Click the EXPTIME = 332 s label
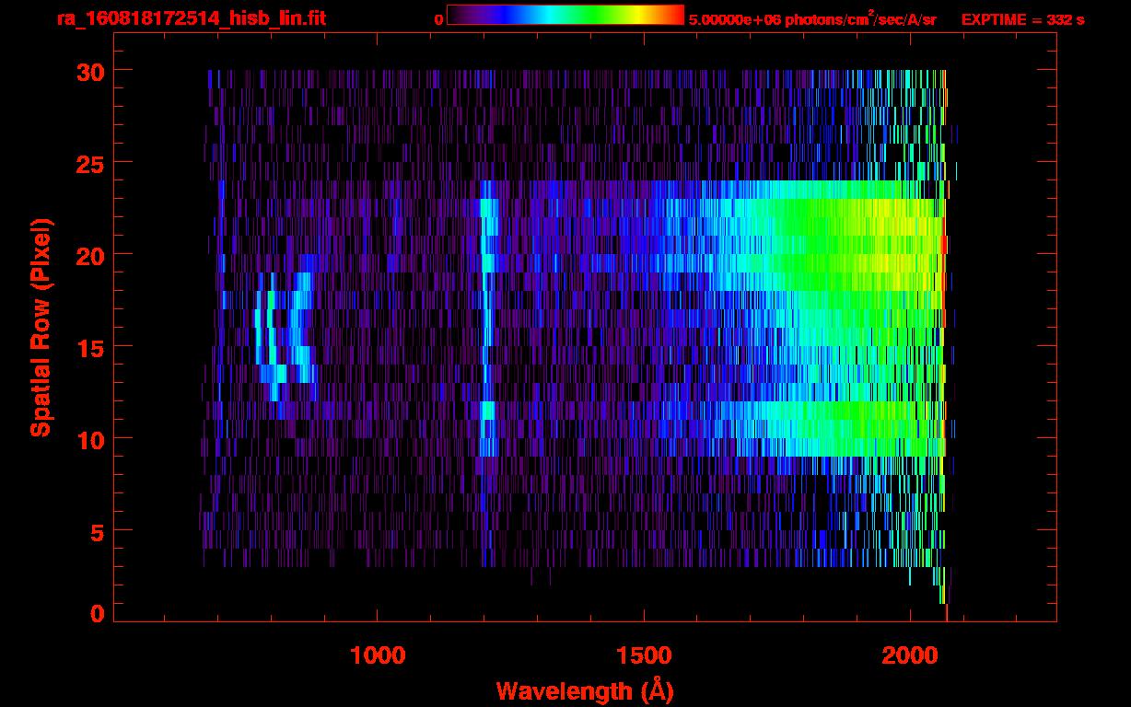 (1022, 19)
